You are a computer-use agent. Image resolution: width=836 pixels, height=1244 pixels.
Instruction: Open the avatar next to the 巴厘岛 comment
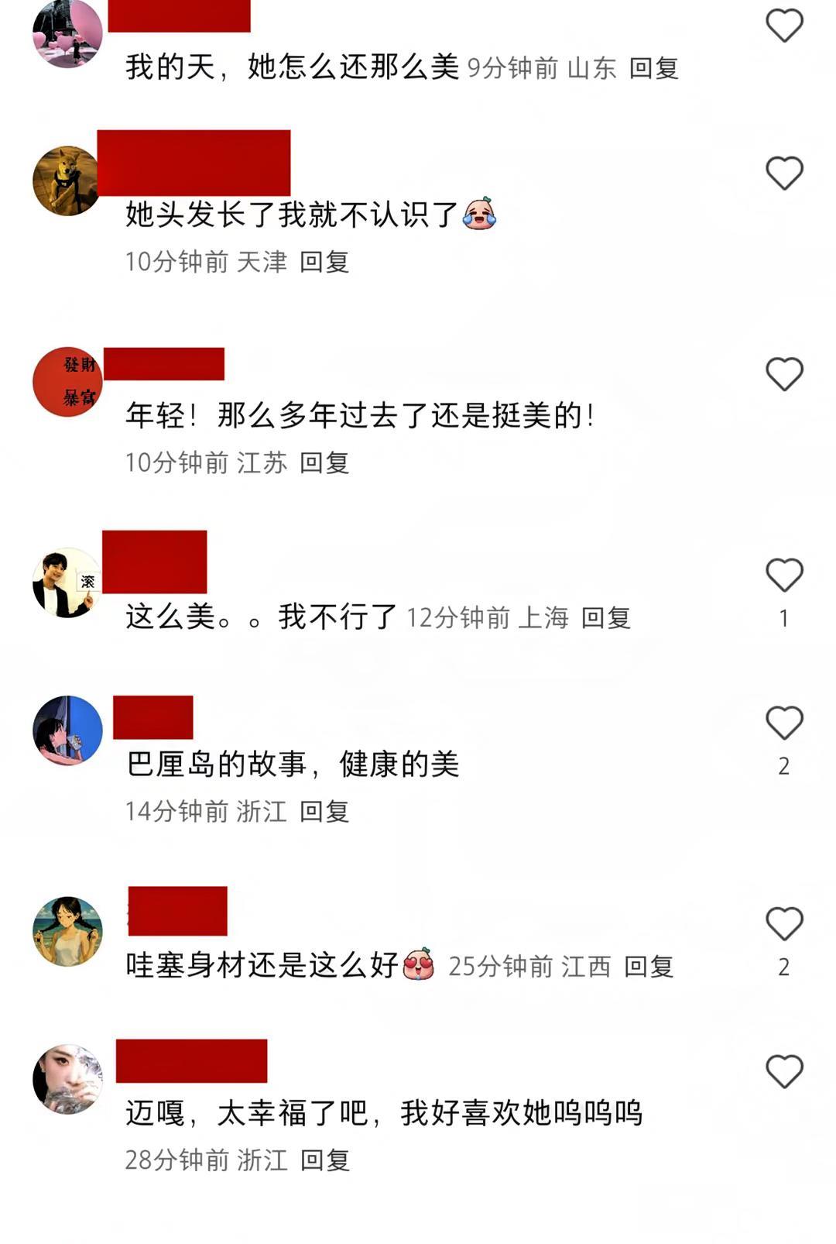click(67, 730)
